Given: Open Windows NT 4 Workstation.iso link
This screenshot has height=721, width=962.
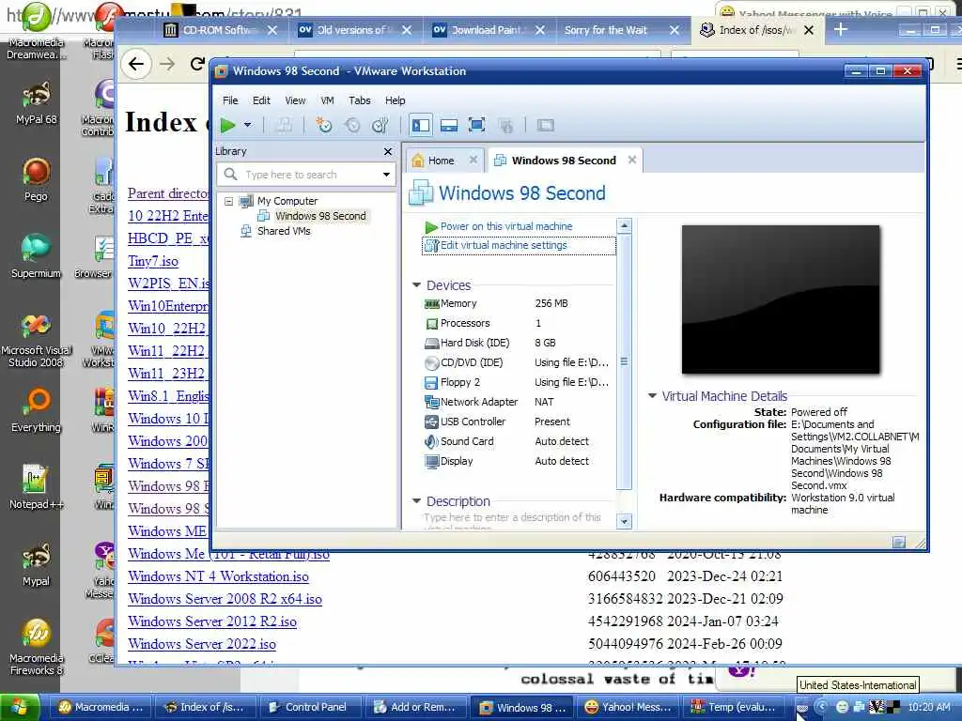Looking at the screenshot, I should pyautogui.click(x=218, y=576).
